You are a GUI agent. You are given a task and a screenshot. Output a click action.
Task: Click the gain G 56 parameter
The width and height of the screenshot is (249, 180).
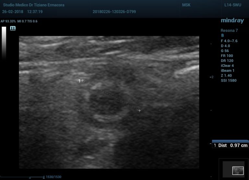coord(225,51)
